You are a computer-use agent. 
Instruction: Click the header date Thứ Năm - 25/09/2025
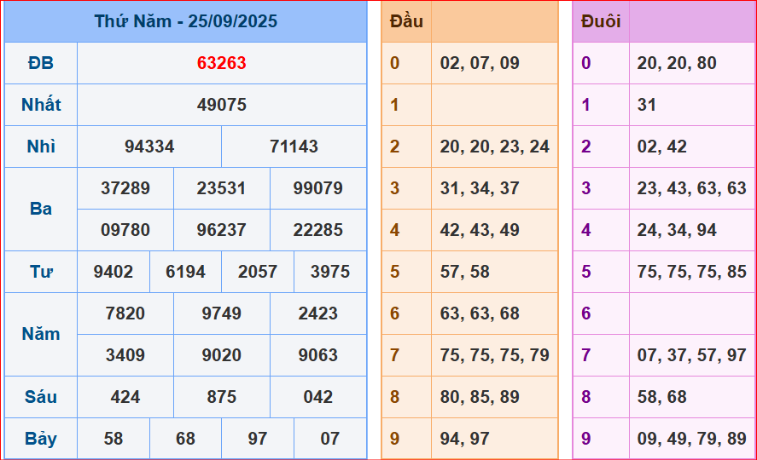[186, 21]
